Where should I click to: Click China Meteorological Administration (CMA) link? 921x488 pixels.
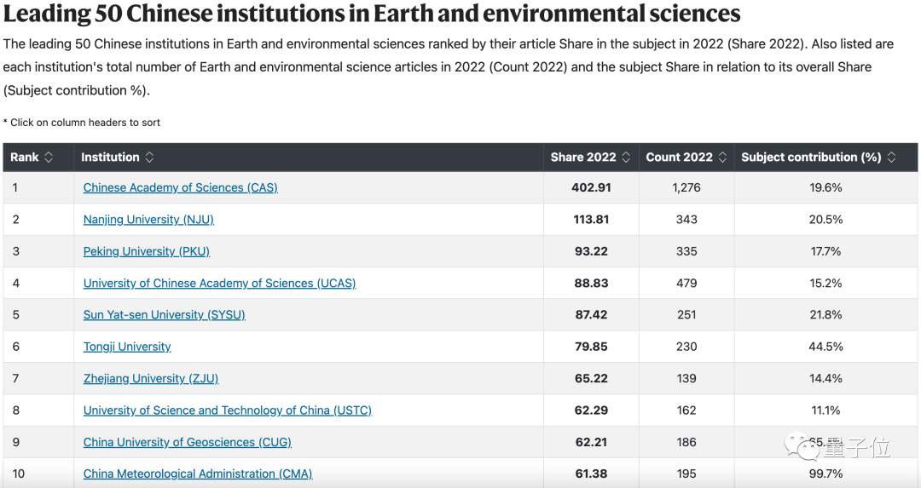coord(198,474)
